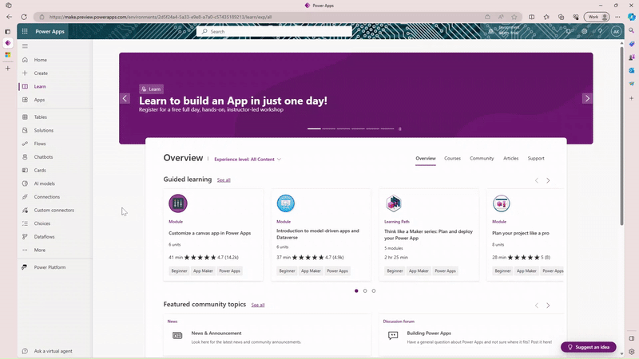Jump to last banner slide indicator

(387, 128)
